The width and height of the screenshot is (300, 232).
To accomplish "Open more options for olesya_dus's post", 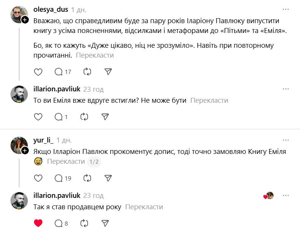I will pyautogui.click(x=286, y=9).
